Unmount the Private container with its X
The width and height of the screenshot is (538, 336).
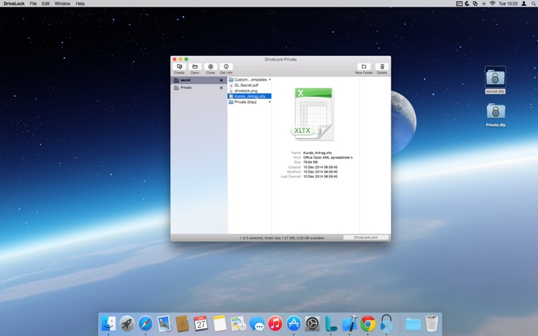tap(221, 88)
